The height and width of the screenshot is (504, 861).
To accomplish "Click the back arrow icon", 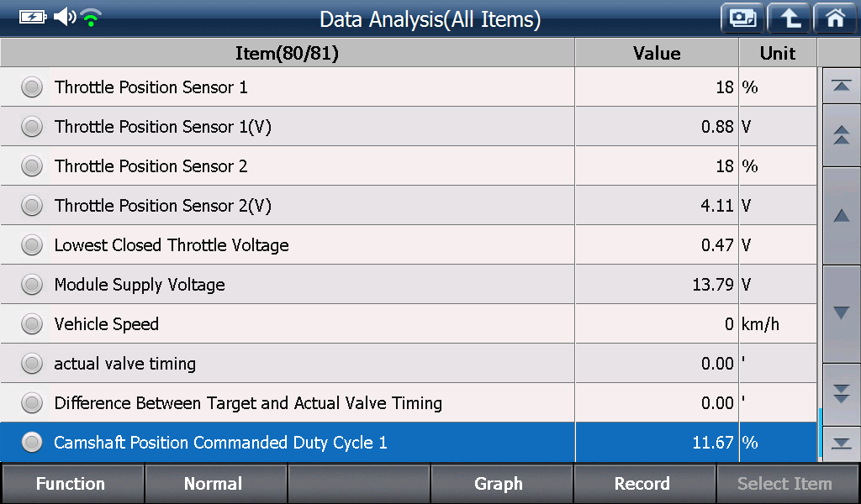I will (x=789, y=18).
